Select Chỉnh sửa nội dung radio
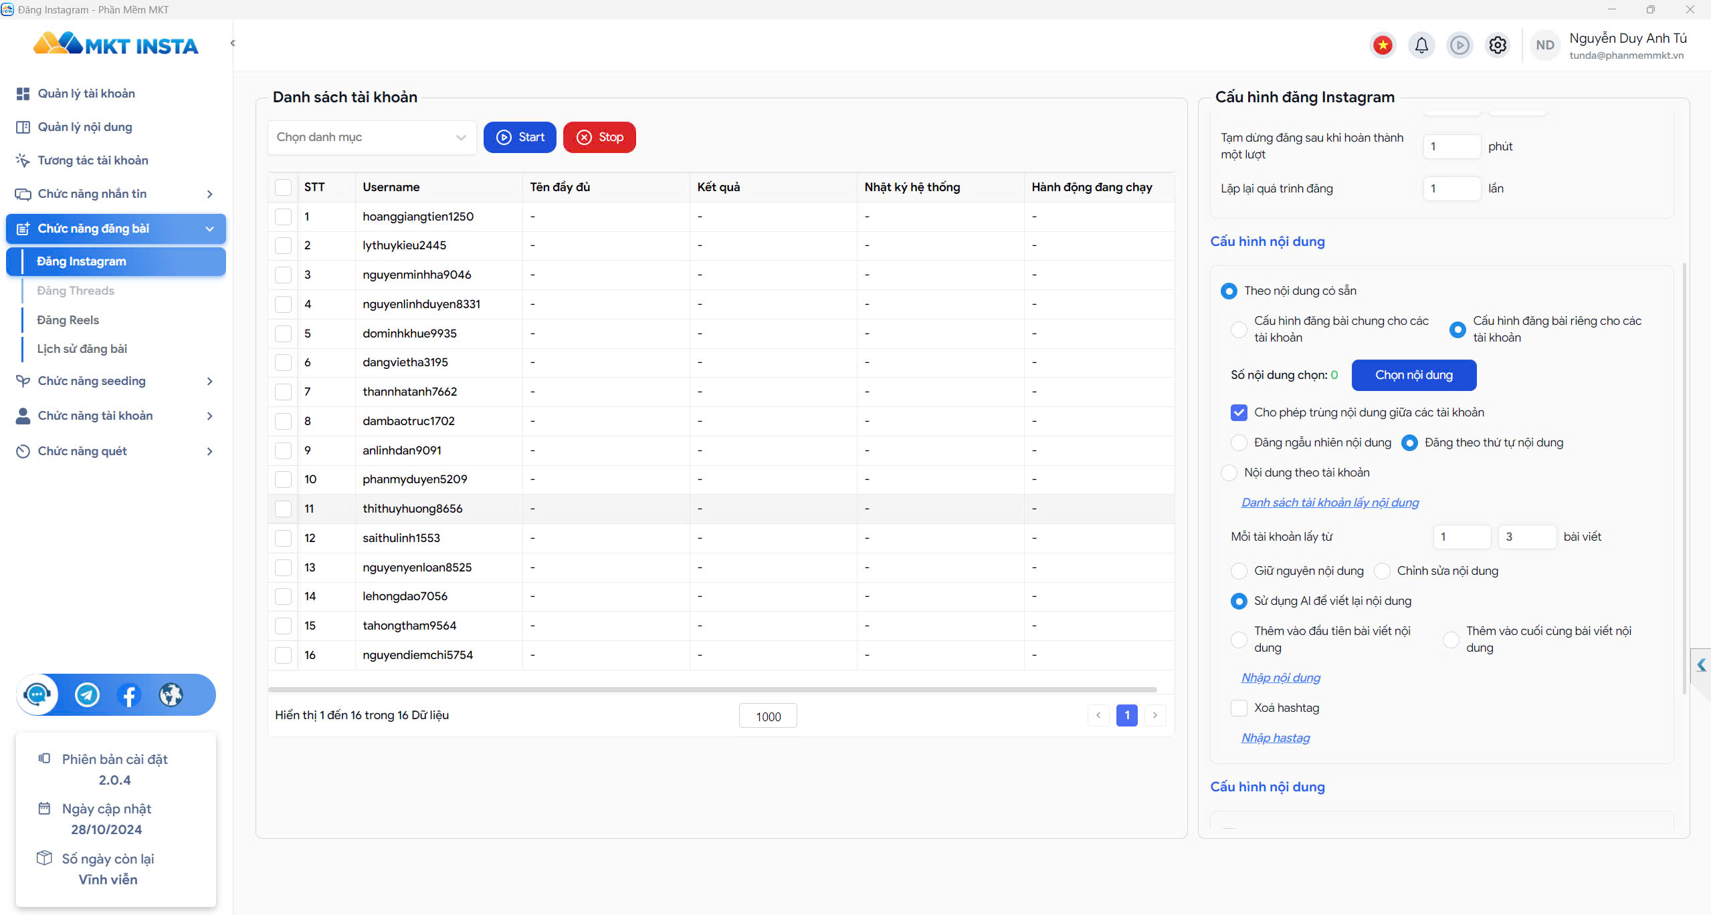 click(x=1382, y=571)
